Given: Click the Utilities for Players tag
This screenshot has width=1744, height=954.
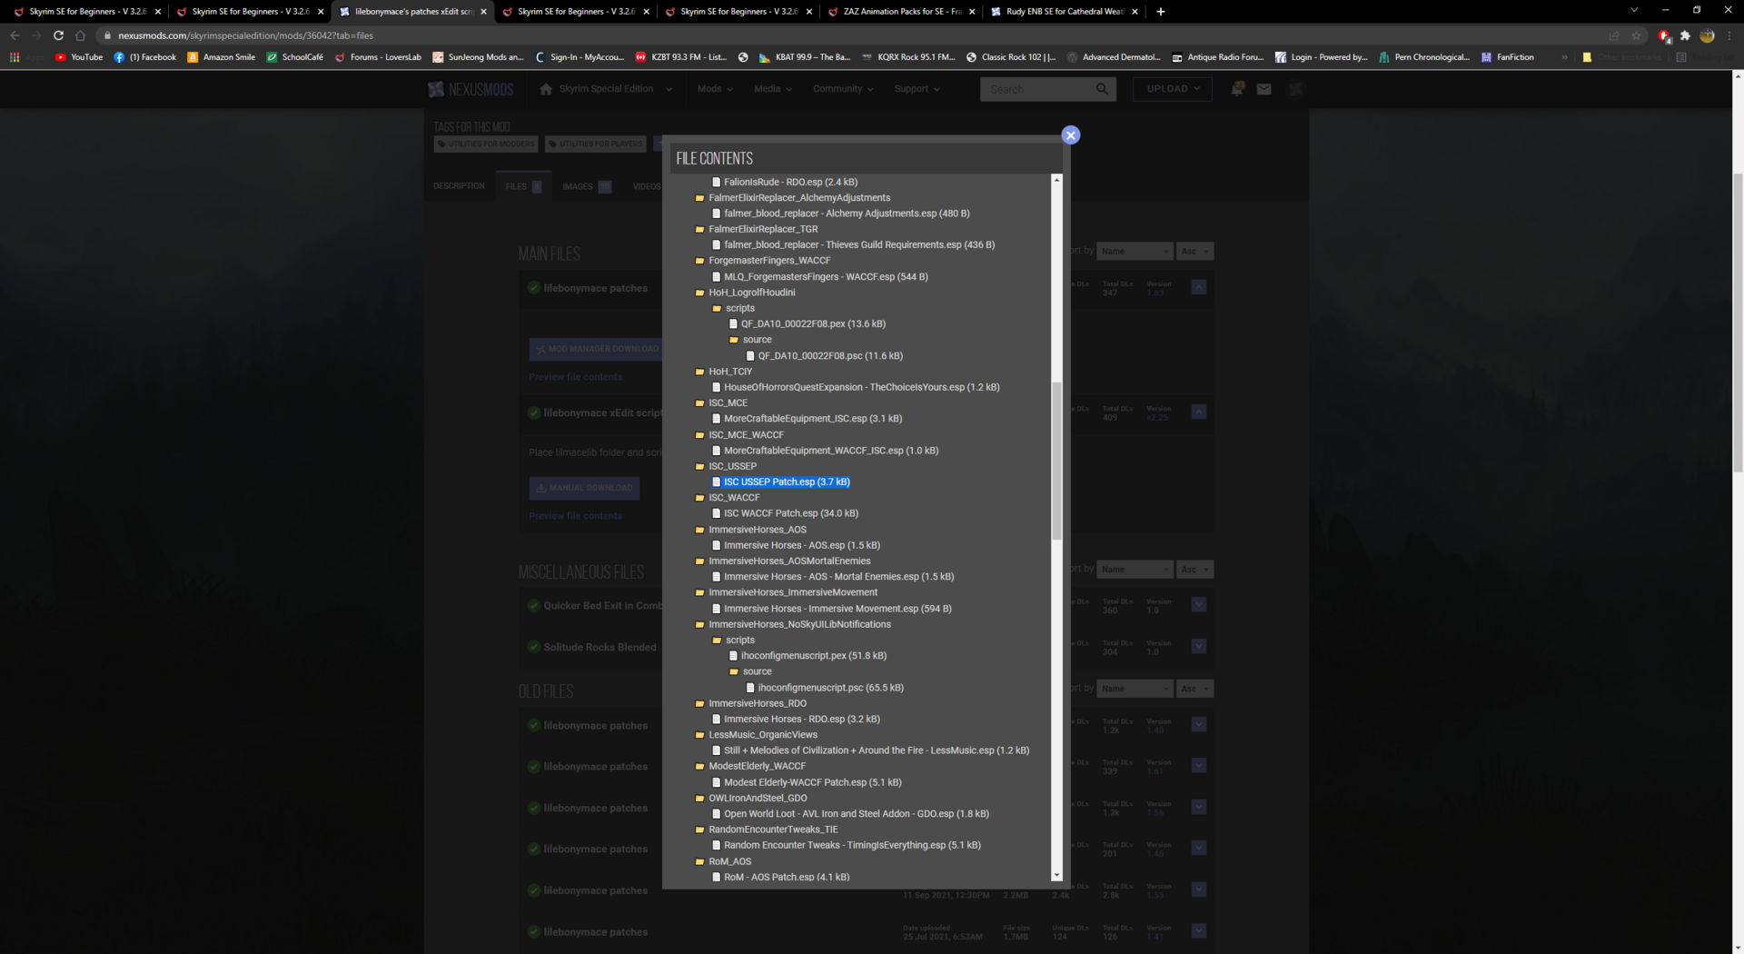Looking at the screenshot, I should click(596, 144).
